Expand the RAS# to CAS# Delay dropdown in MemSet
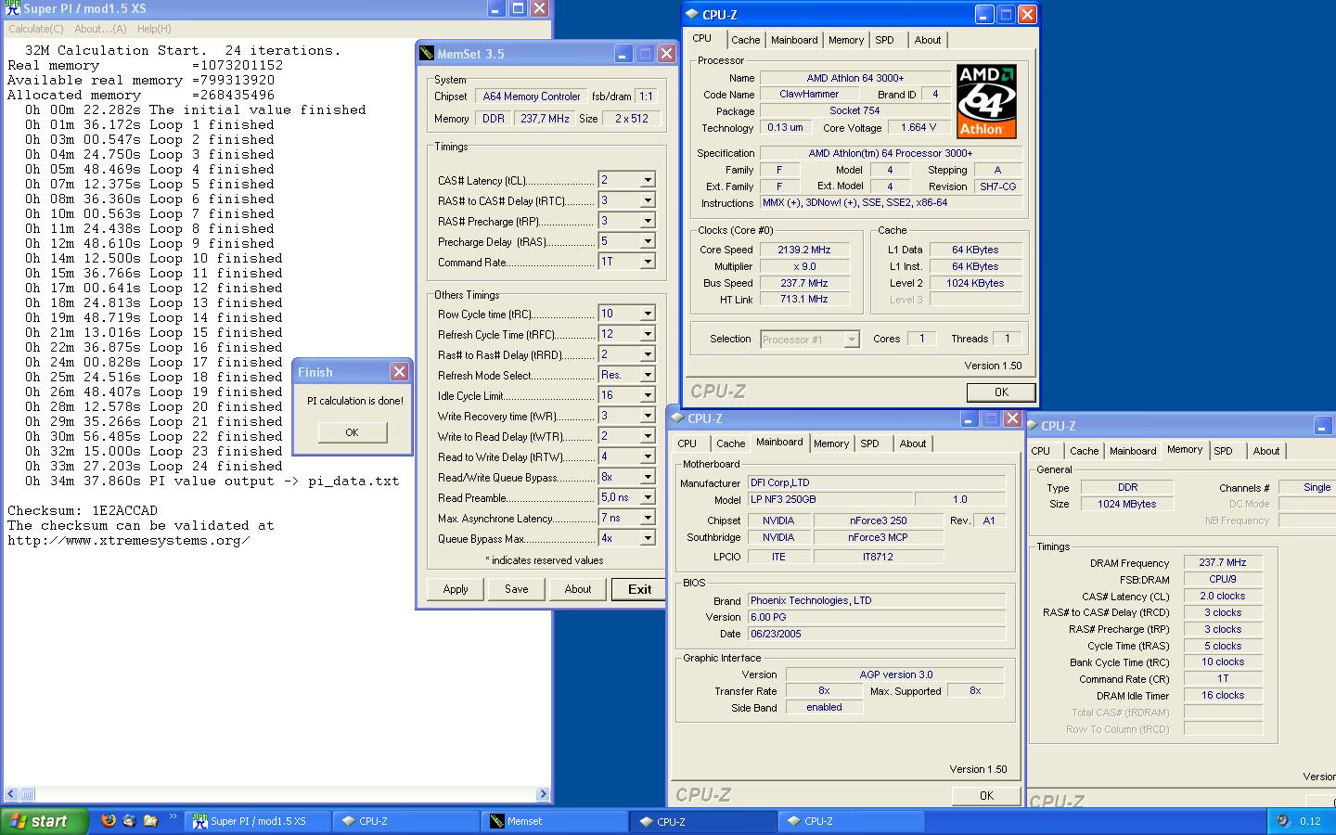This screenshot has width=1336, height=835. (648, 200)
